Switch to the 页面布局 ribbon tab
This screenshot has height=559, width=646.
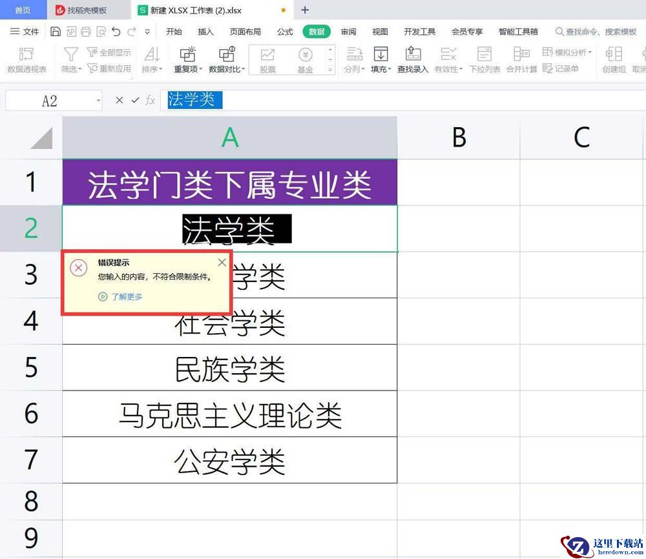(x=245, y=32)
